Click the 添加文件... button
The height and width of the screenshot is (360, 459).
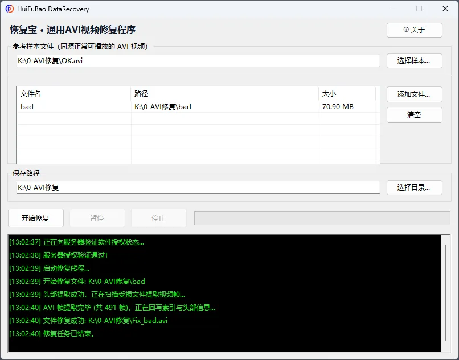[x=414, y=94]
